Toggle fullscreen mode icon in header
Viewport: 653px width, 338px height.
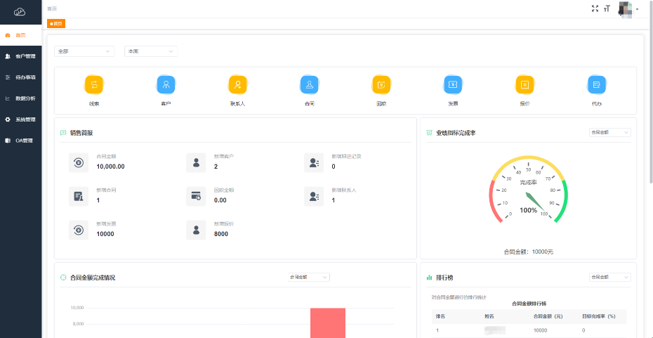point(595,8)
